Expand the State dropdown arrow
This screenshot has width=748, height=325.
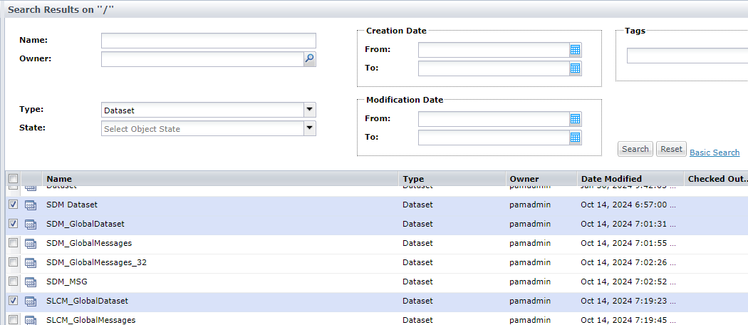(x=309, y=129)
